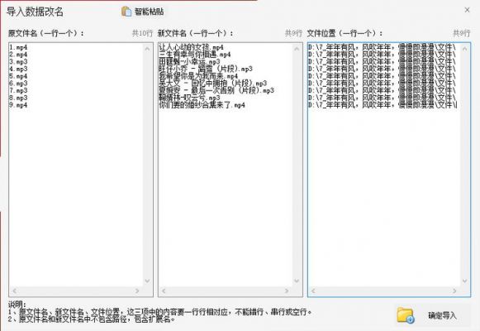480x331 pixels.
Task: Click down arrow of 原文件名 vertical scrollbar
Action: (147, 281)
